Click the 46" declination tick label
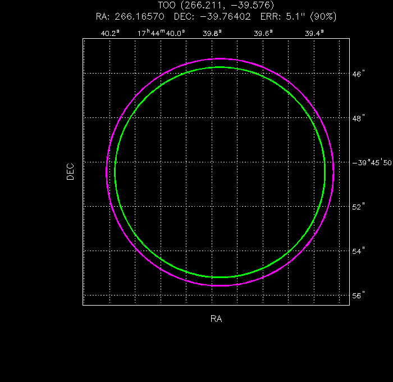The width and height of the screenshot is (393, 382). [358, 74]
